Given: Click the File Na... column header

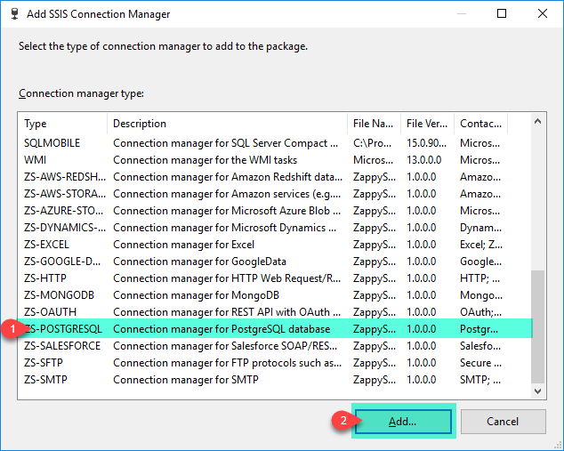Looking at the screenshot, I should tap(375, 124).
